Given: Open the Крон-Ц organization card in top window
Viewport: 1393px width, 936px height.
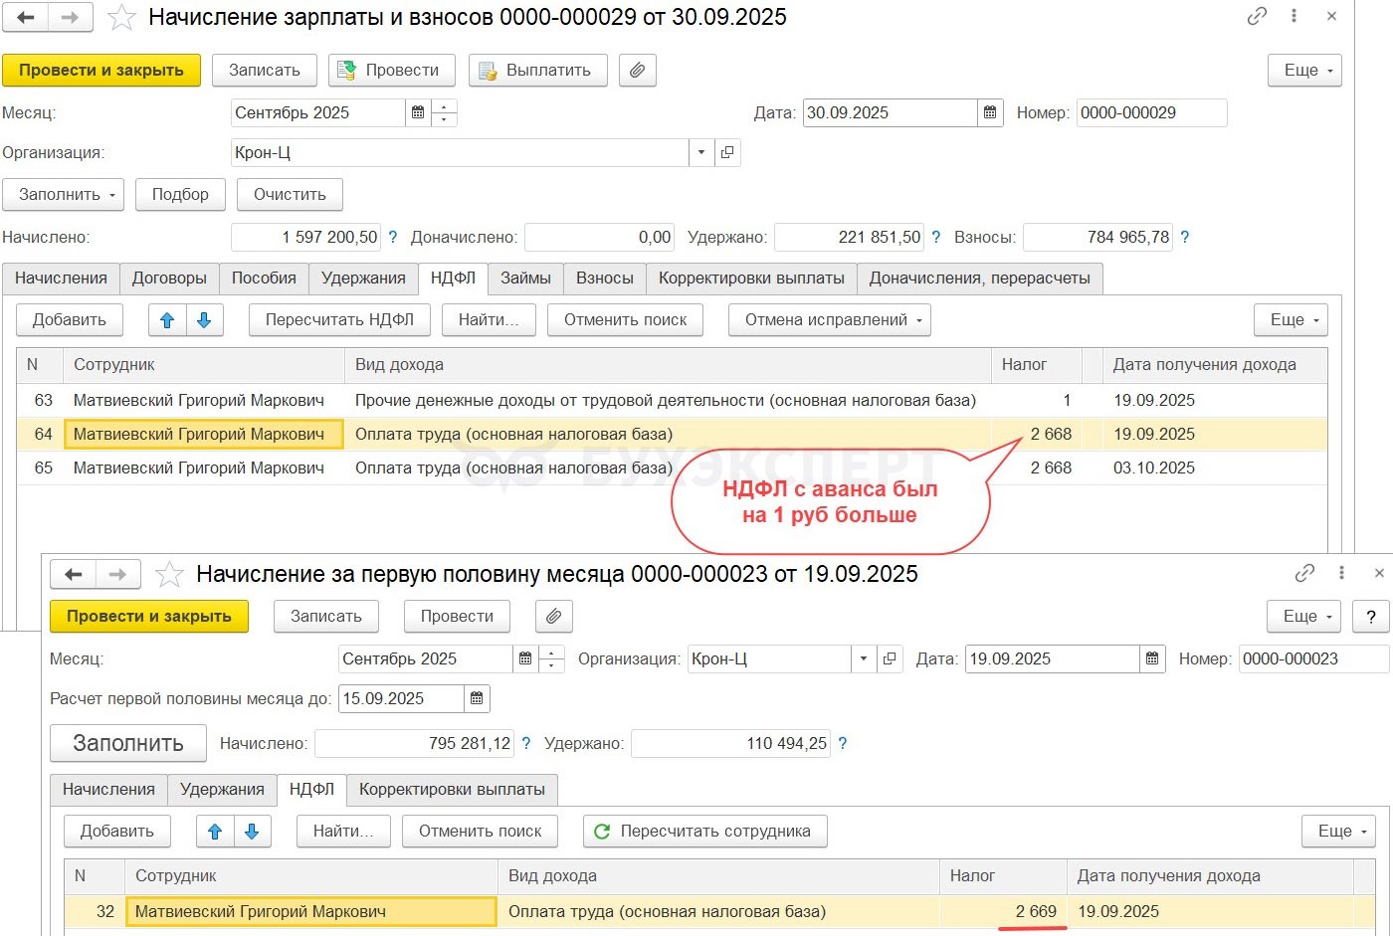Looking at the screenshot, I should (727, 152).
